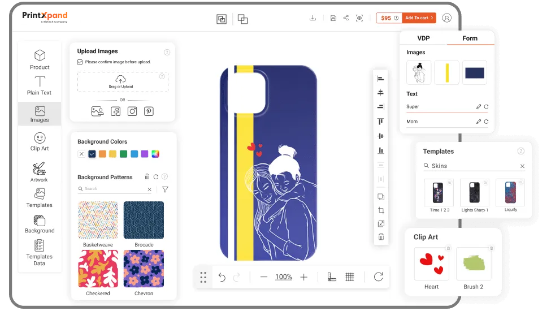The image size is (551, 311).
Task: Select the dark navy background color
Action: (x=92, y=154)
